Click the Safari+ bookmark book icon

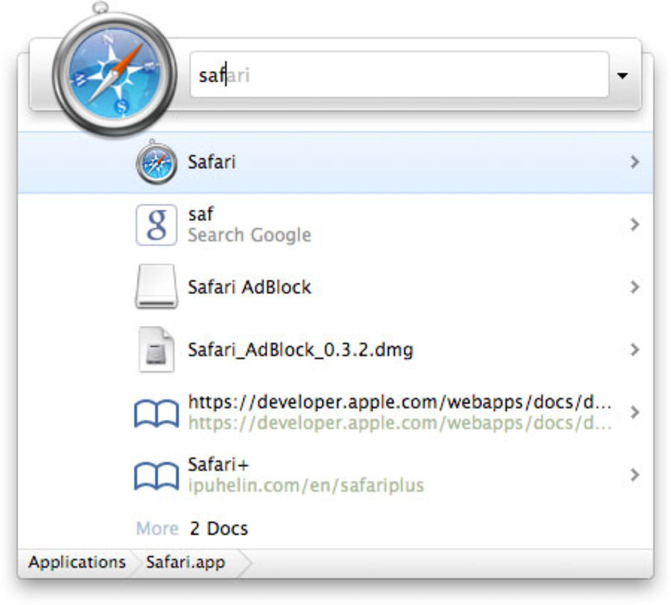pos(156,475)
